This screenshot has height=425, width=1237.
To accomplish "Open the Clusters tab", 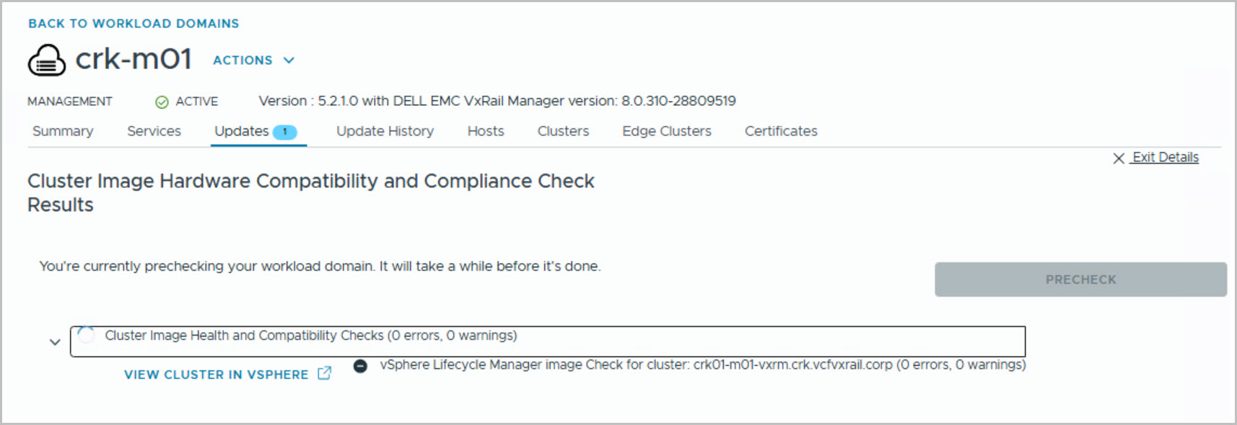I will tap(563, 131).
